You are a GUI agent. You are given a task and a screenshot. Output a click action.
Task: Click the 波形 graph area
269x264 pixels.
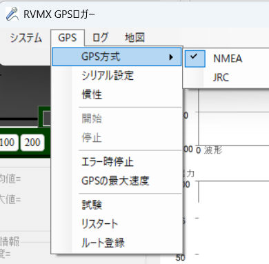[232, 117]
